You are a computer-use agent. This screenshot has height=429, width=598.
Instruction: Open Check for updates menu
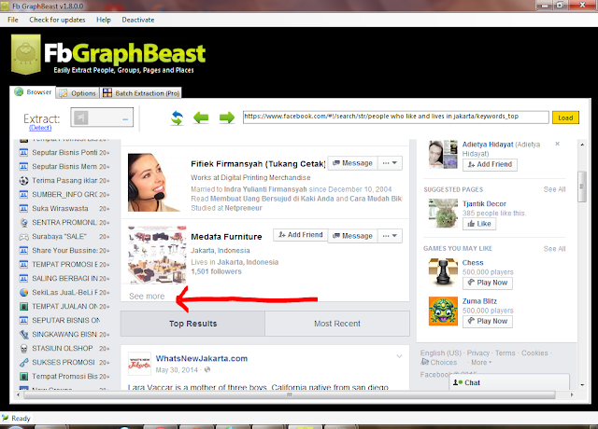(57, 20)
